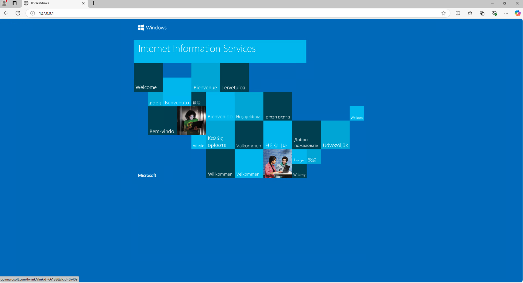The width and height of the screenshot is (523, 283).
Task: Open Collections panel
Action: pyautogui.click(x=482, y=13)
